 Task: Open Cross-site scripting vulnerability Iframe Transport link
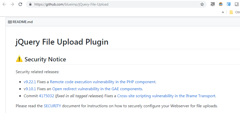[x=166, y=96]
